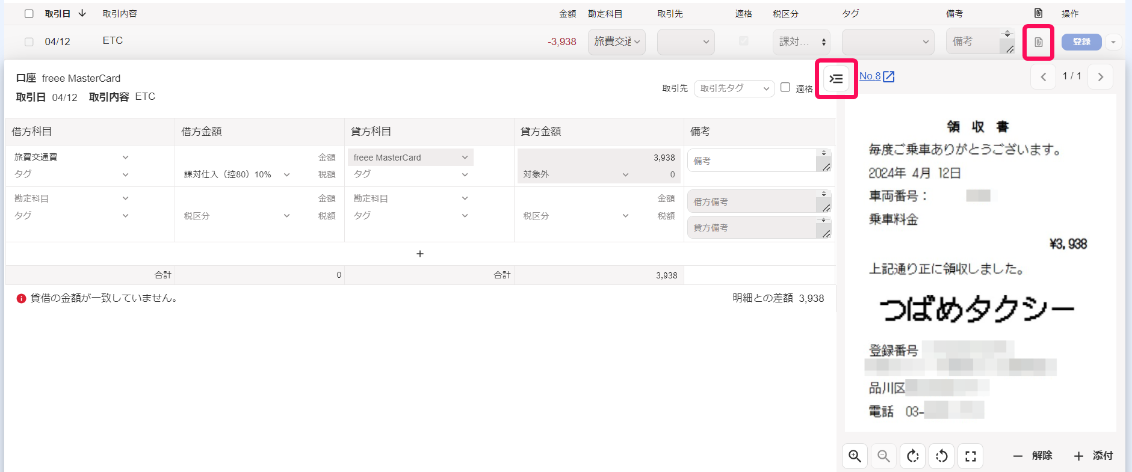Viewport: 1132px width, 472px height.
Task: Rotate receipt image clockwise
Action: (x=912, y=456)
